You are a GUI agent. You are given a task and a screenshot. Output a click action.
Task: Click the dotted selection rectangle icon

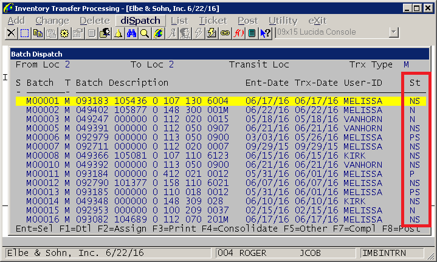pyautogui.click(x=24, y=33)
